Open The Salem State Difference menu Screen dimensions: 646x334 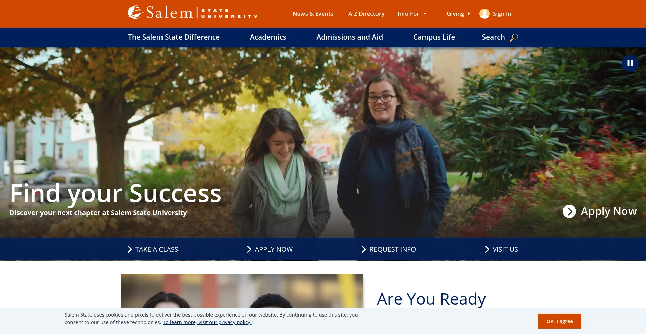click(x=174, y=37)
